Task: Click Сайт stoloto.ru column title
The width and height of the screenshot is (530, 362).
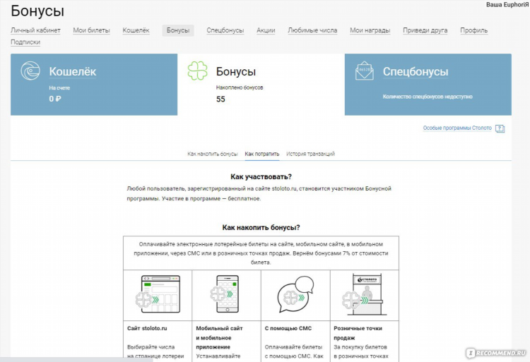Action: click(x=147, y=328)
